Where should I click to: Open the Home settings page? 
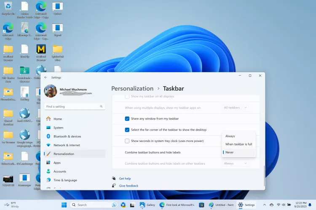coord(58,119)
